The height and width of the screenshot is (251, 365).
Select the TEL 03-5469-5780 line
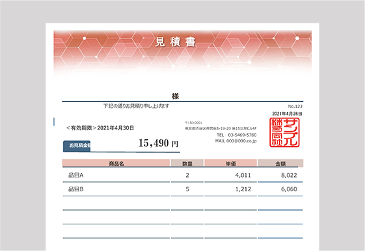click(237, 135)
